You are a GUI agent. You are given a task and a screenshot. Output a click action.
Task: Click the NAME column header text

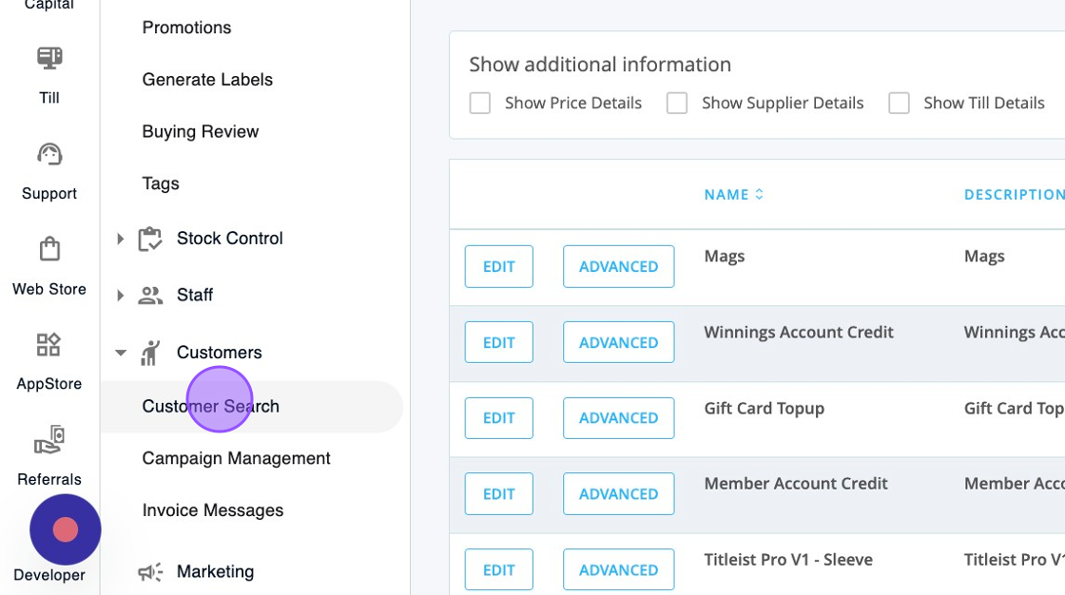726,194
